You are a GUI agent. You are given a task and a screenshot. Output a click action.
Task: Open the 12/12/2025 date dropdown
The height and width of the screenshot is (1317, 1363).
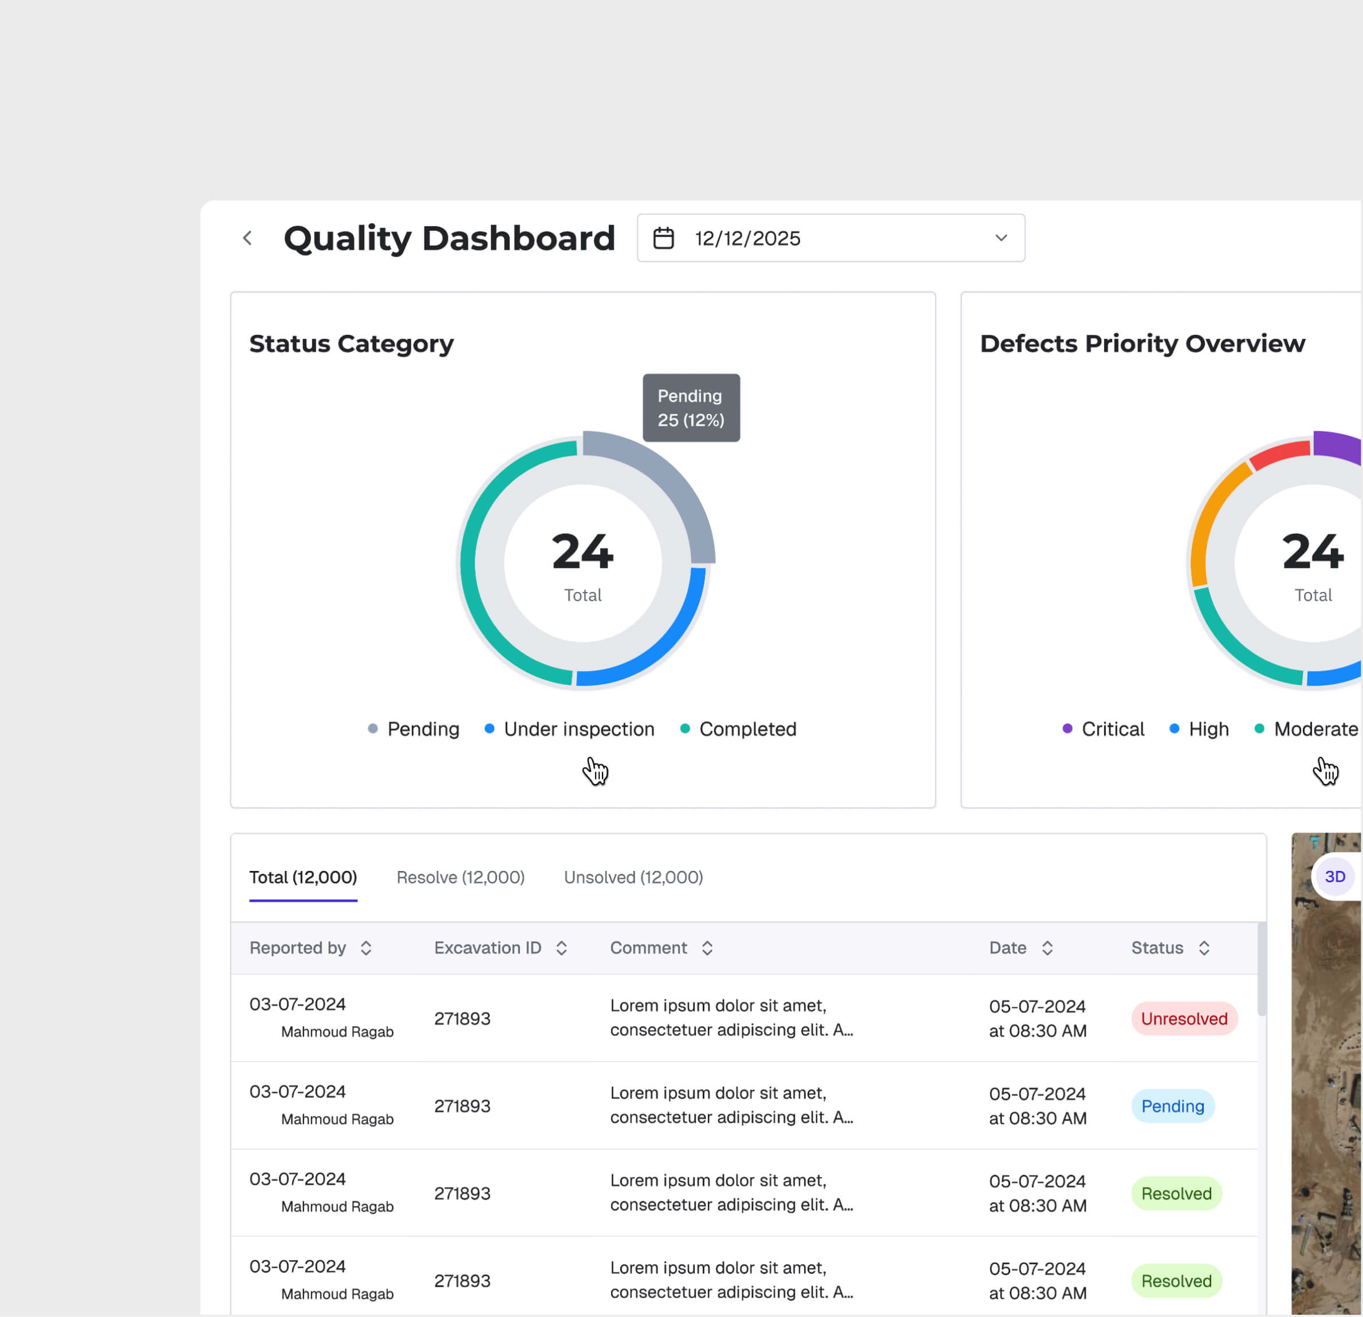[x=1000, y=238]
